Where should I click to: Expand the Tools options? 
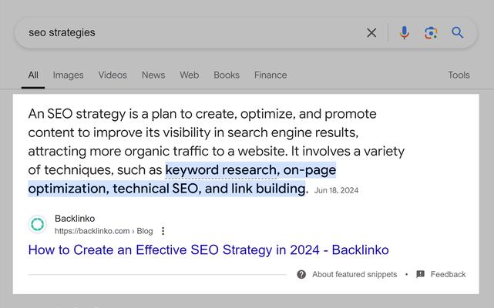point(459,75)
